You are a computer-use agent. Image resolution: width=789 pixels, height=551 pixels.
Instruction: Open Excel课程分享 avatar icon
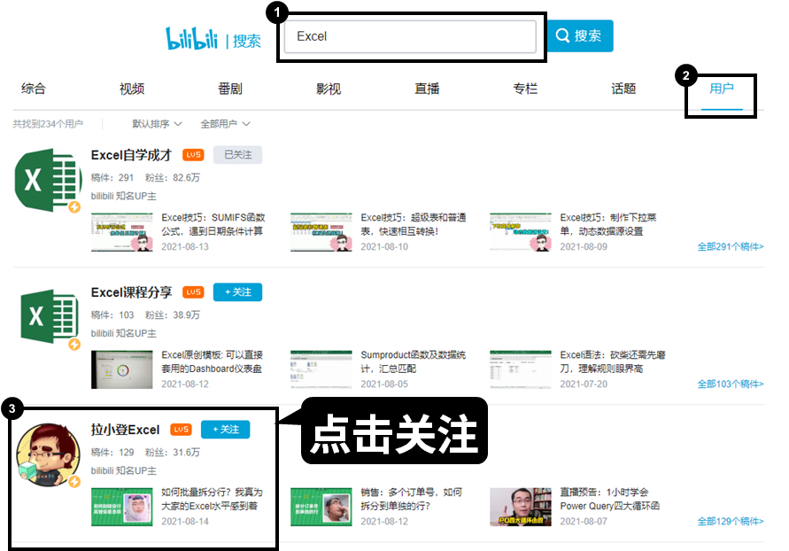pyautogui.click(x=50, y=317)
